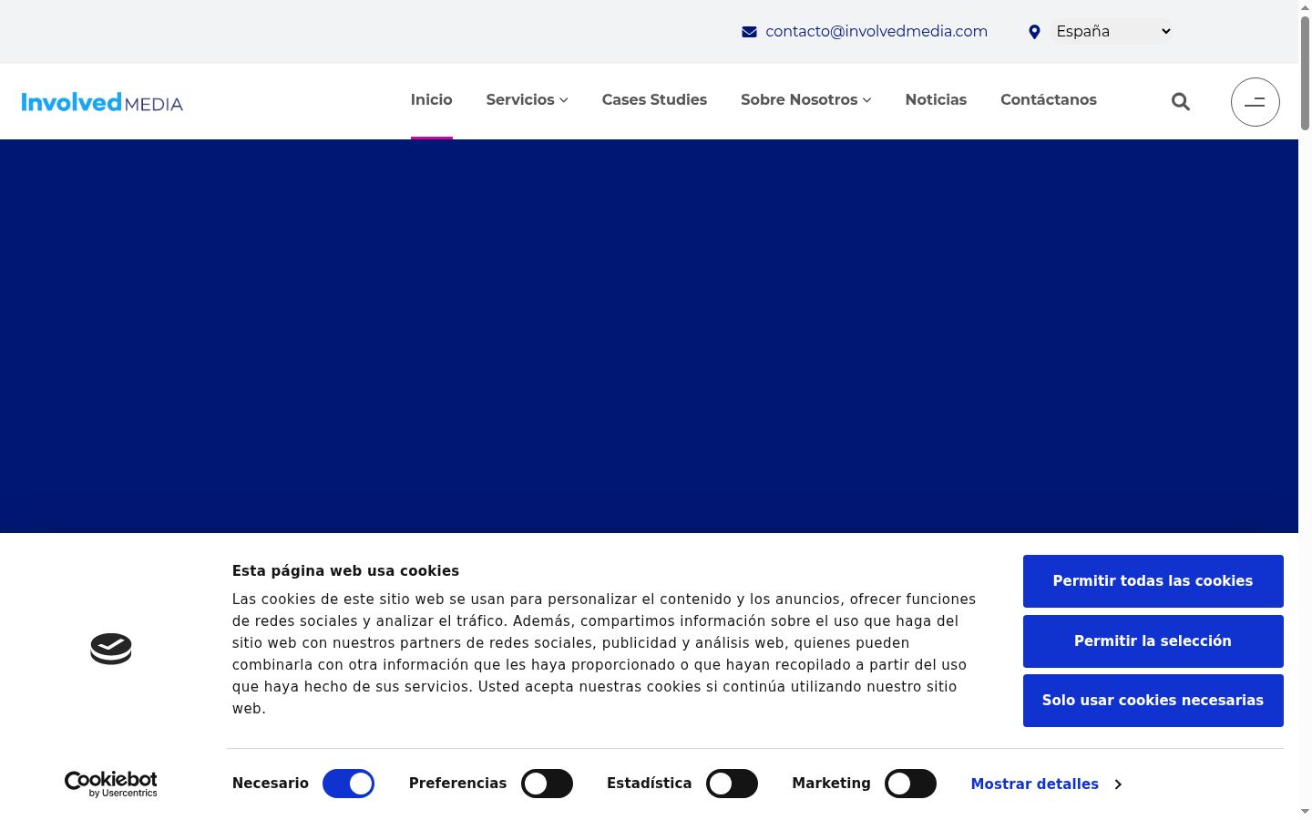This screenshot has width=1312, height=820.
Task: Click the envelope email icon
Action: click(749, 32)
